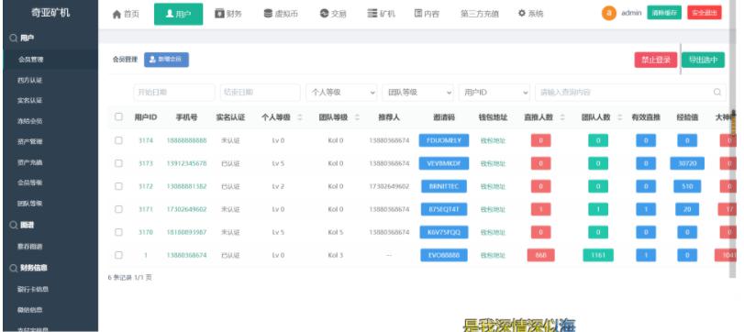Open 实名认证 in the sidebar

(30, 101)
